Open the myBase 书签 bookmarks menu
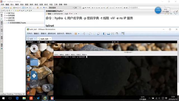Image resolution: width=179 pixels, height=101 pixels. (x=51, y=4)
